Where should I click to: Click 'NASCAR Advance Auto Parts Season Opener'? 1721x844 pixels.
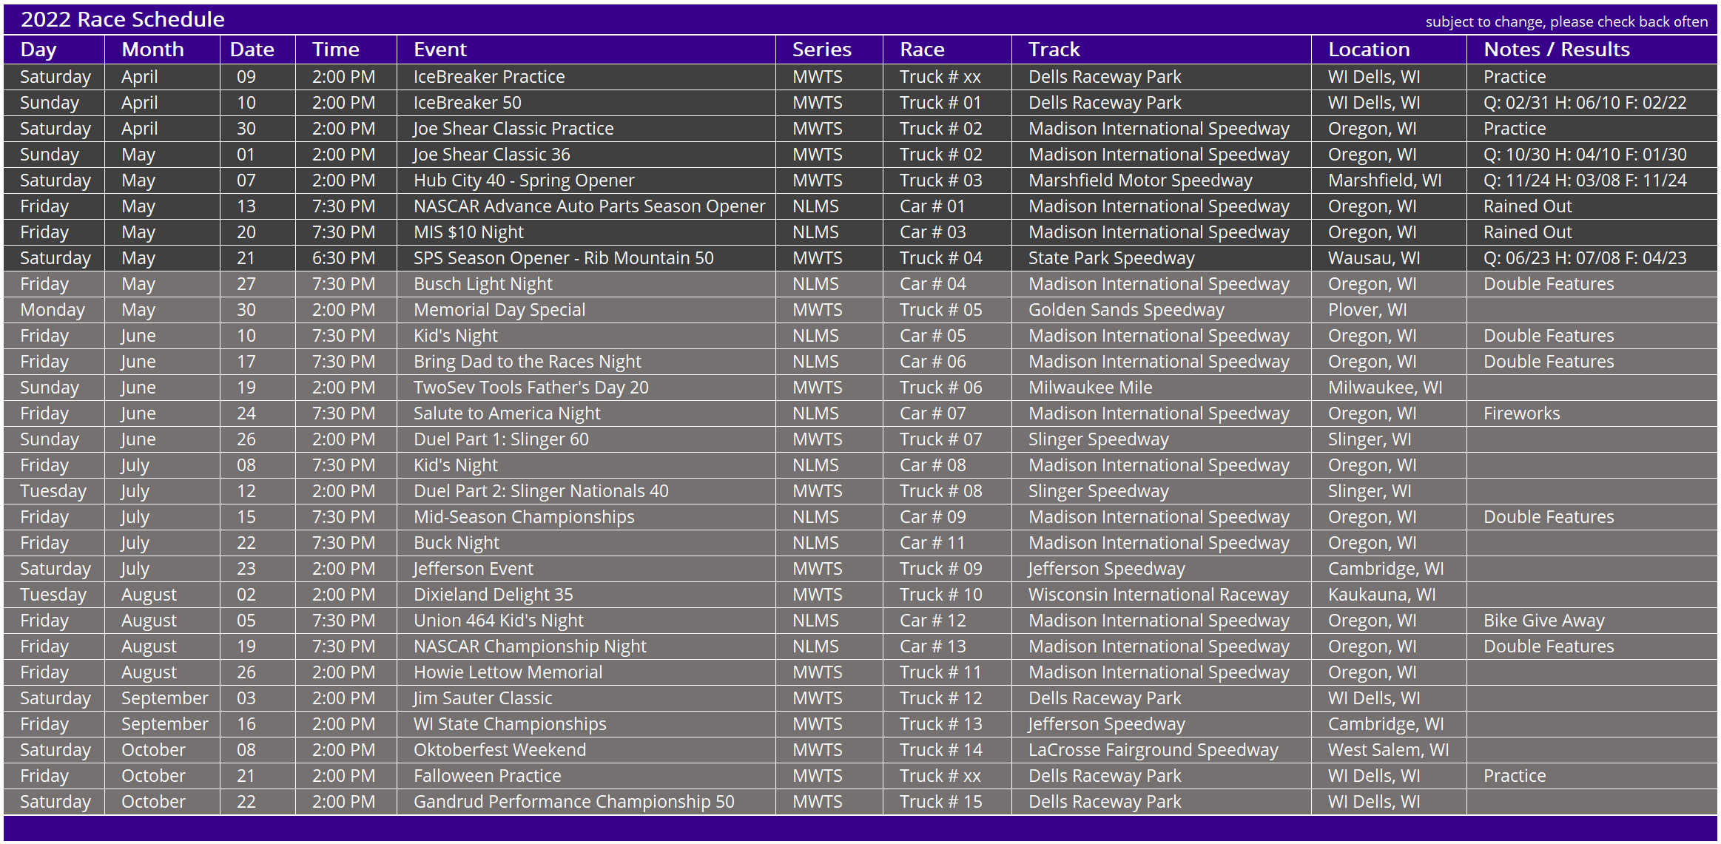(590, 206)
